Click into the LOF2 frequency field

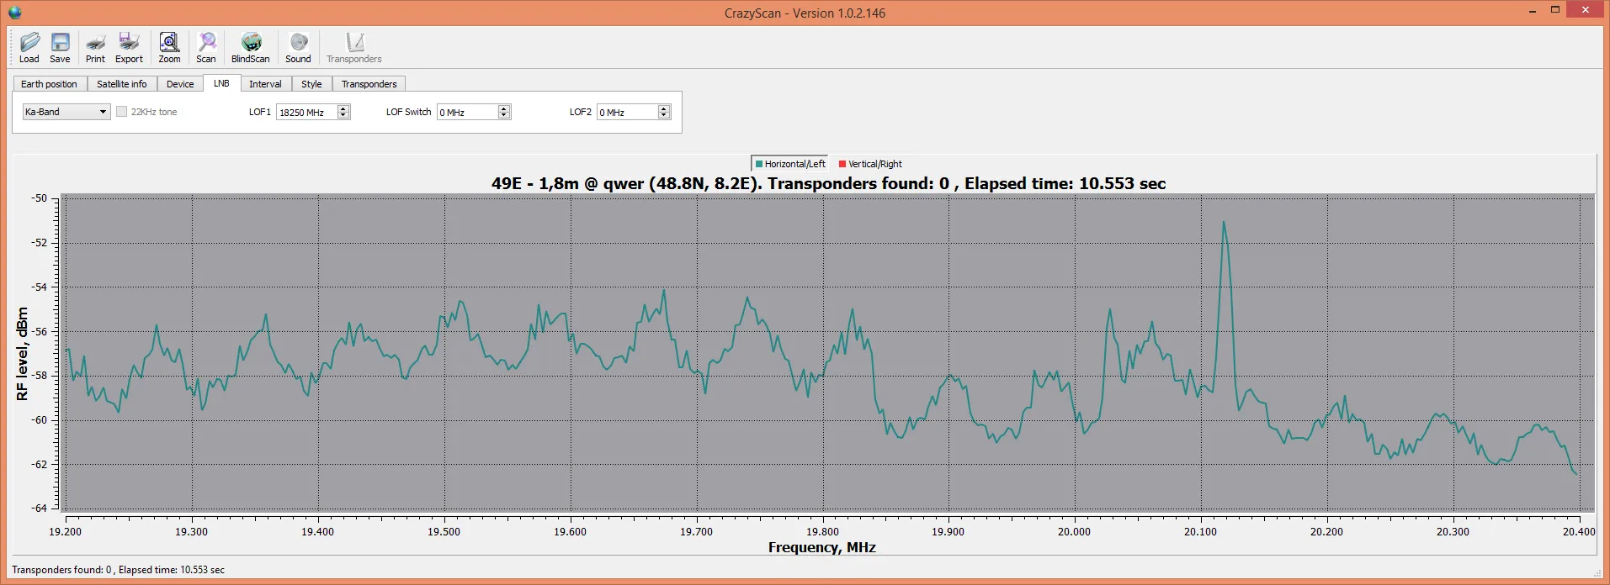coord(626,113)
